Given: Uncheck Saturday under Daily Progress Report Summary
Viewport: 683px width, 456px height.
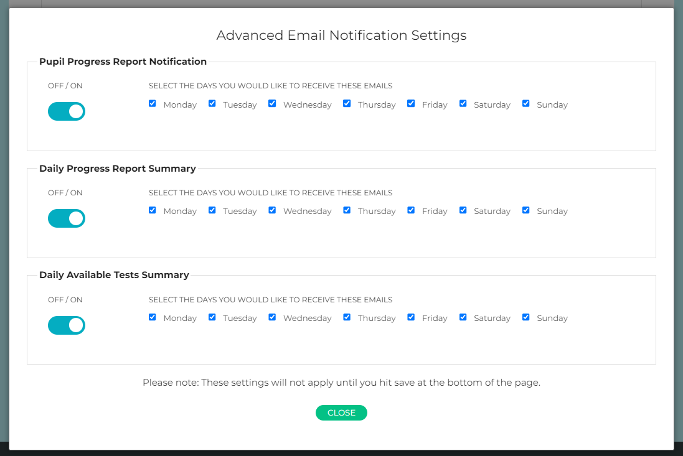Looking at the screenshot, I should 463,210.
